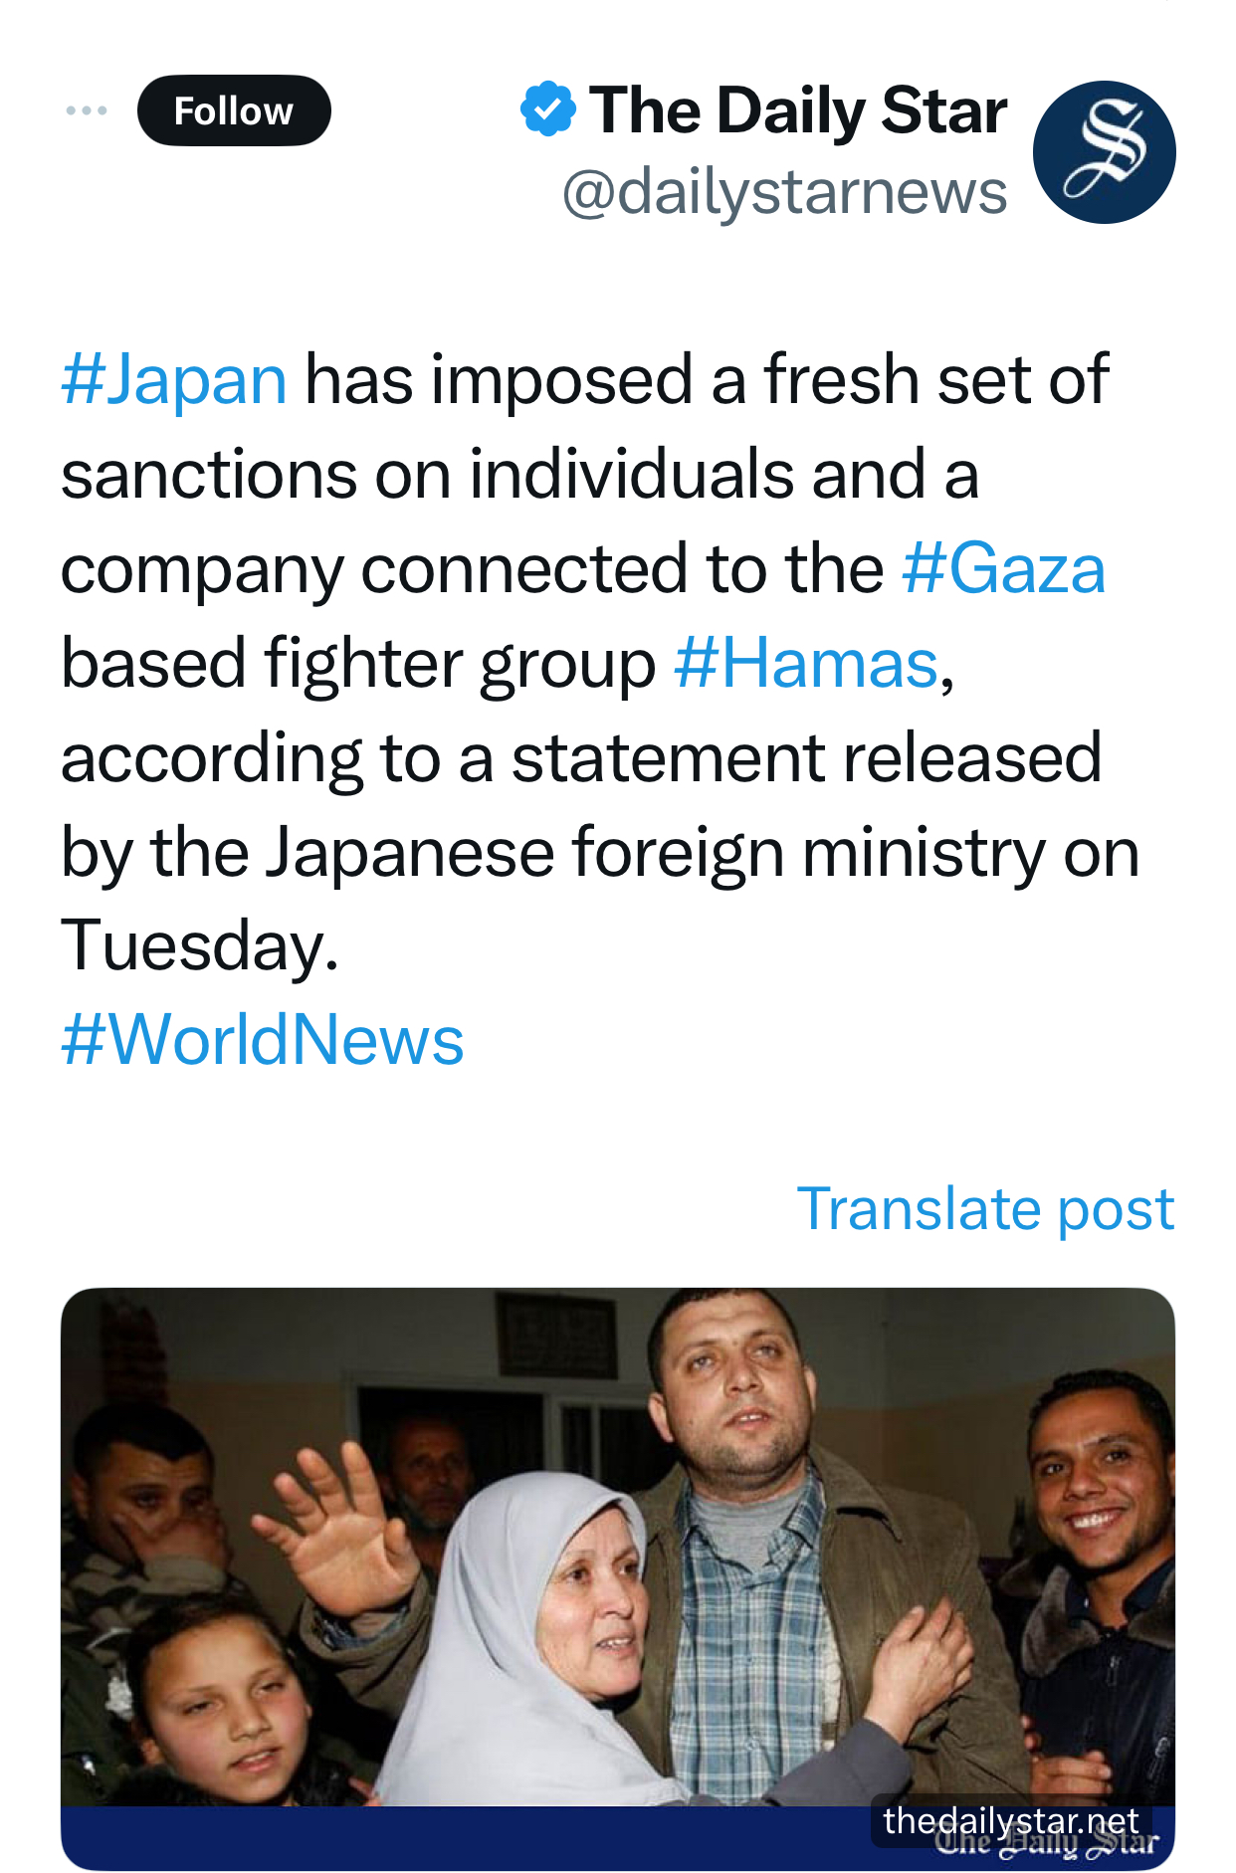Click the word "Tuesday." in the post

click(200, 946)
